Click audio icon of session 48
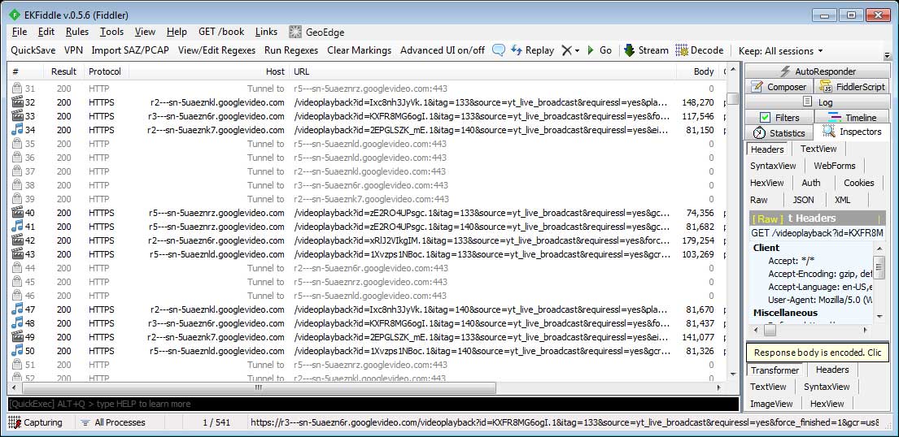 tap(17, 323)
